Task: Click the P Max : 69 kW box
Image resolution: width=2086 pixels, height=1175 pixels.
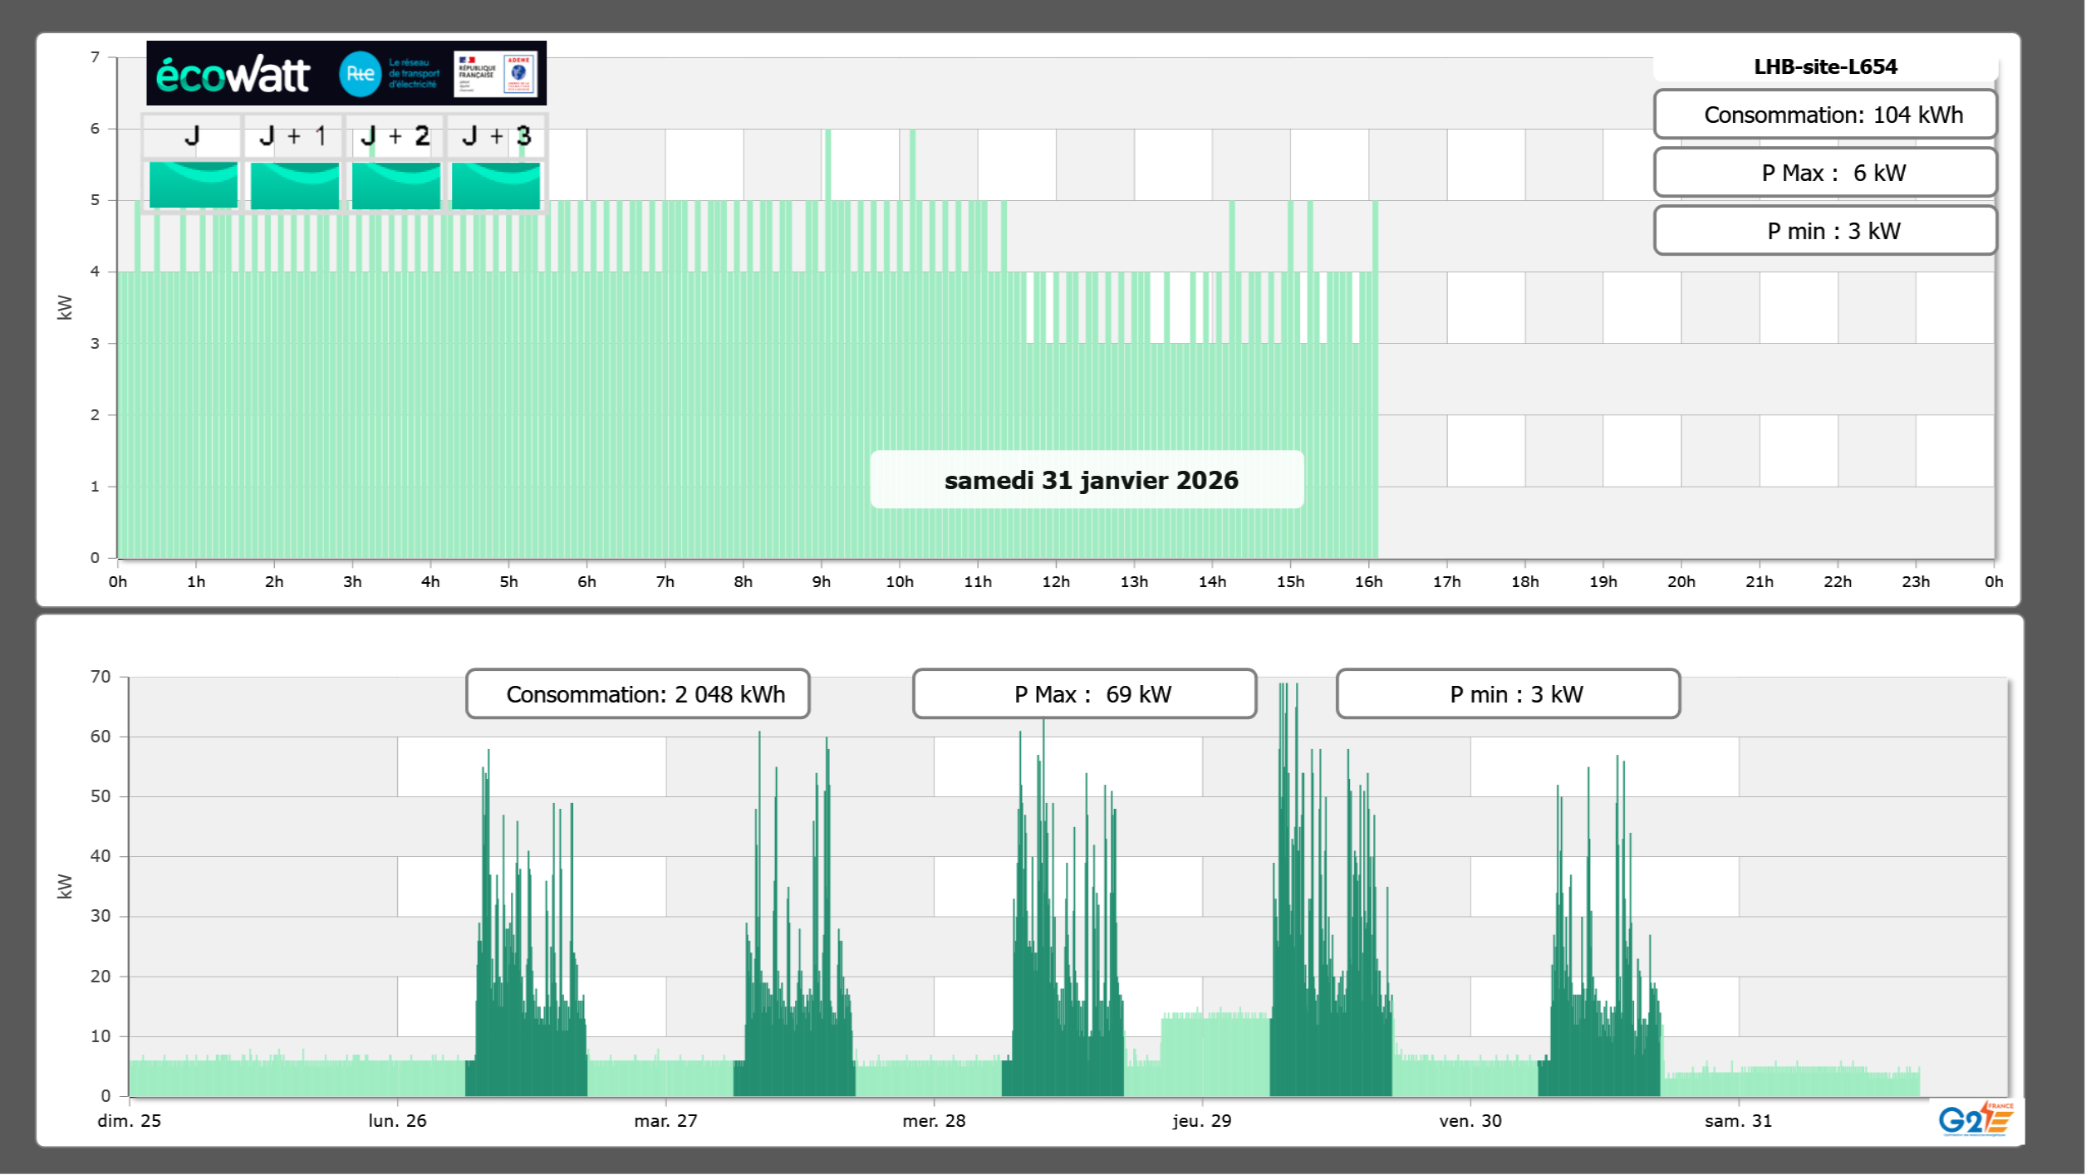Action: [1084, 694]
